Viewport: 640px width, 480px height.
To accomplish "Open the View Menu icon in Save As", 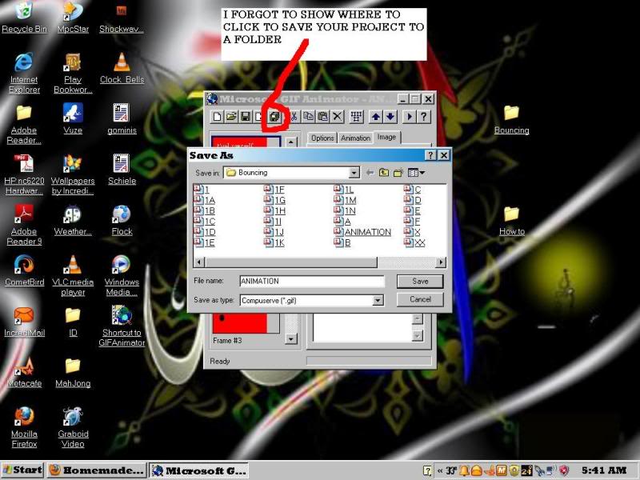I will coord(416,173).
